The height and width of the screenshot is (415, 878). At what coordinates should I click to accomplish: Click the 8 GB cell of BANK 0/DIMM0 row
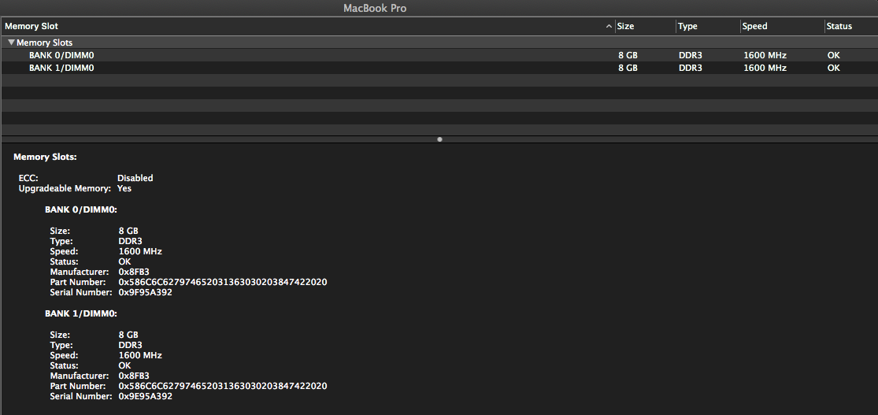tap(628, 55)
